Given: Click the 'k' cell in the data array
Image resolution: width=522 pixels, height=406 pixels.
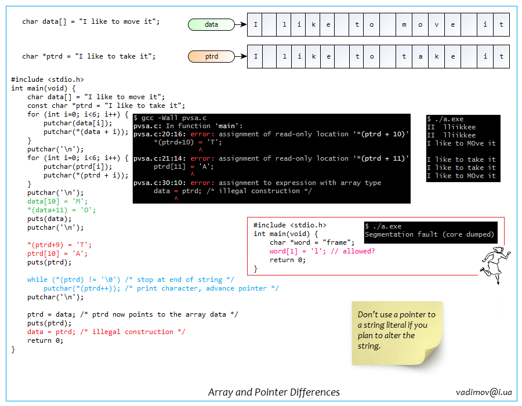Looking at the screenshot, I should tap(313, 24).
